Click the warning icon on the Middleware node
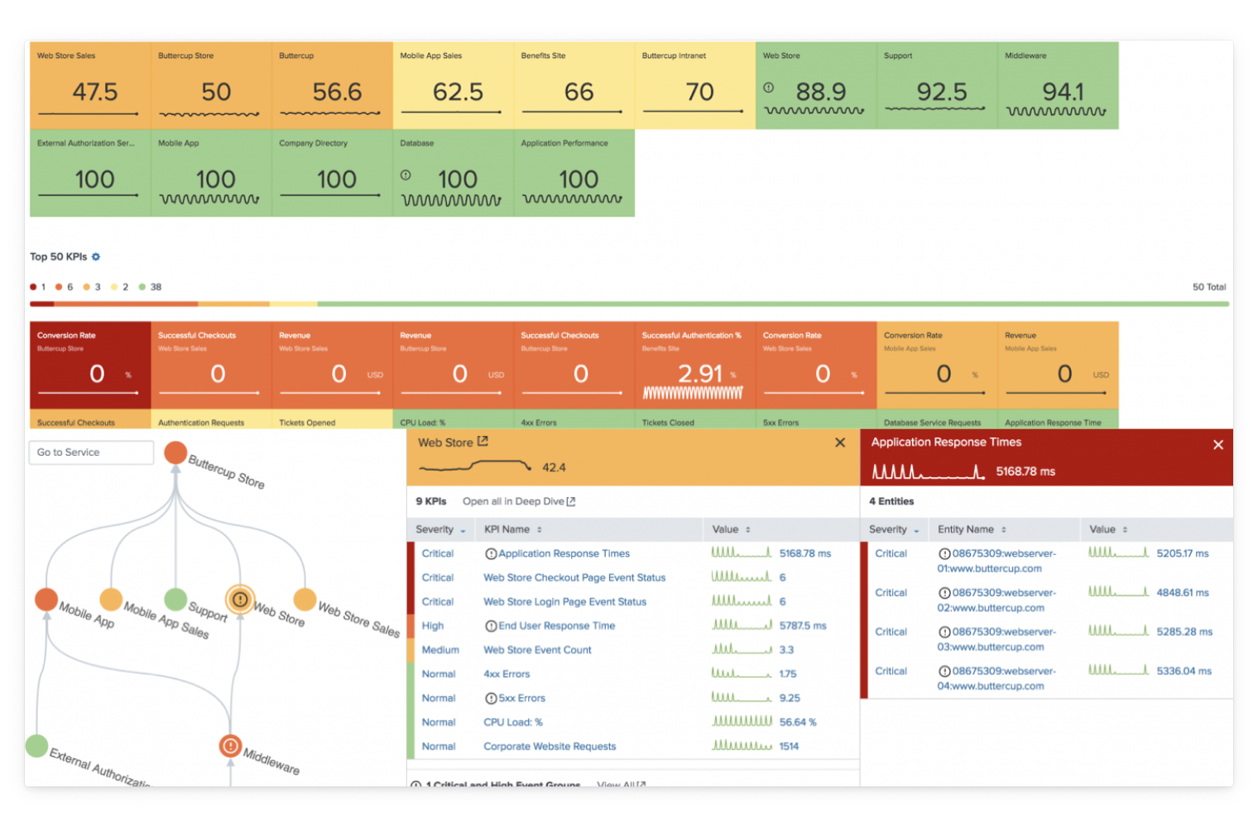The image size is (1258, 827). point(229,745)
